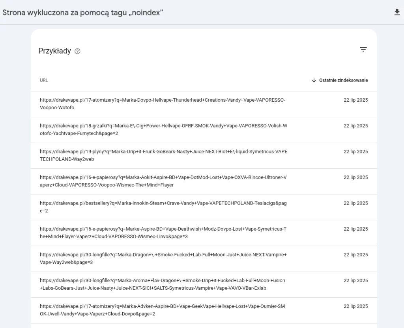The height and width of the screenshot is (328, 404).
Task: Click the sort arrow beside Ostatnie zindeksowanie
Action: (x=314, y=80)
